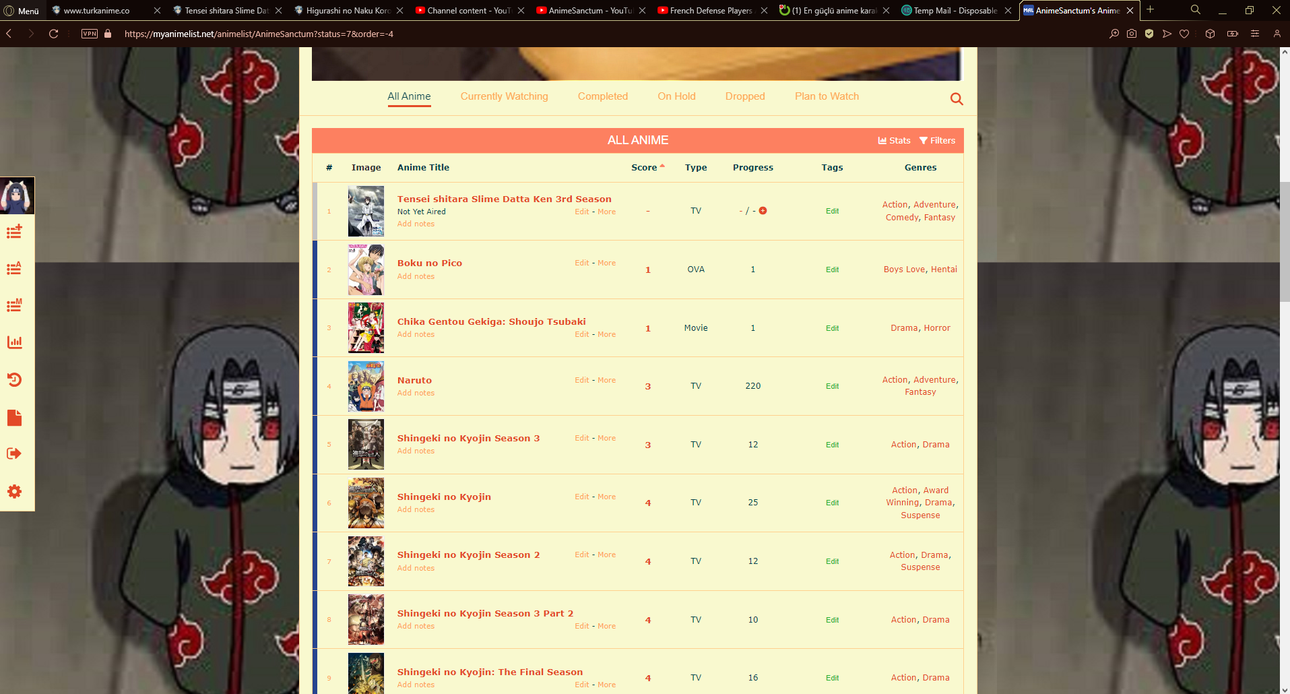Image resolution: width=1290 pixels, height=694 pixels.
Task: Click the shield ad-blocker icon
Action: (1149, 34)
